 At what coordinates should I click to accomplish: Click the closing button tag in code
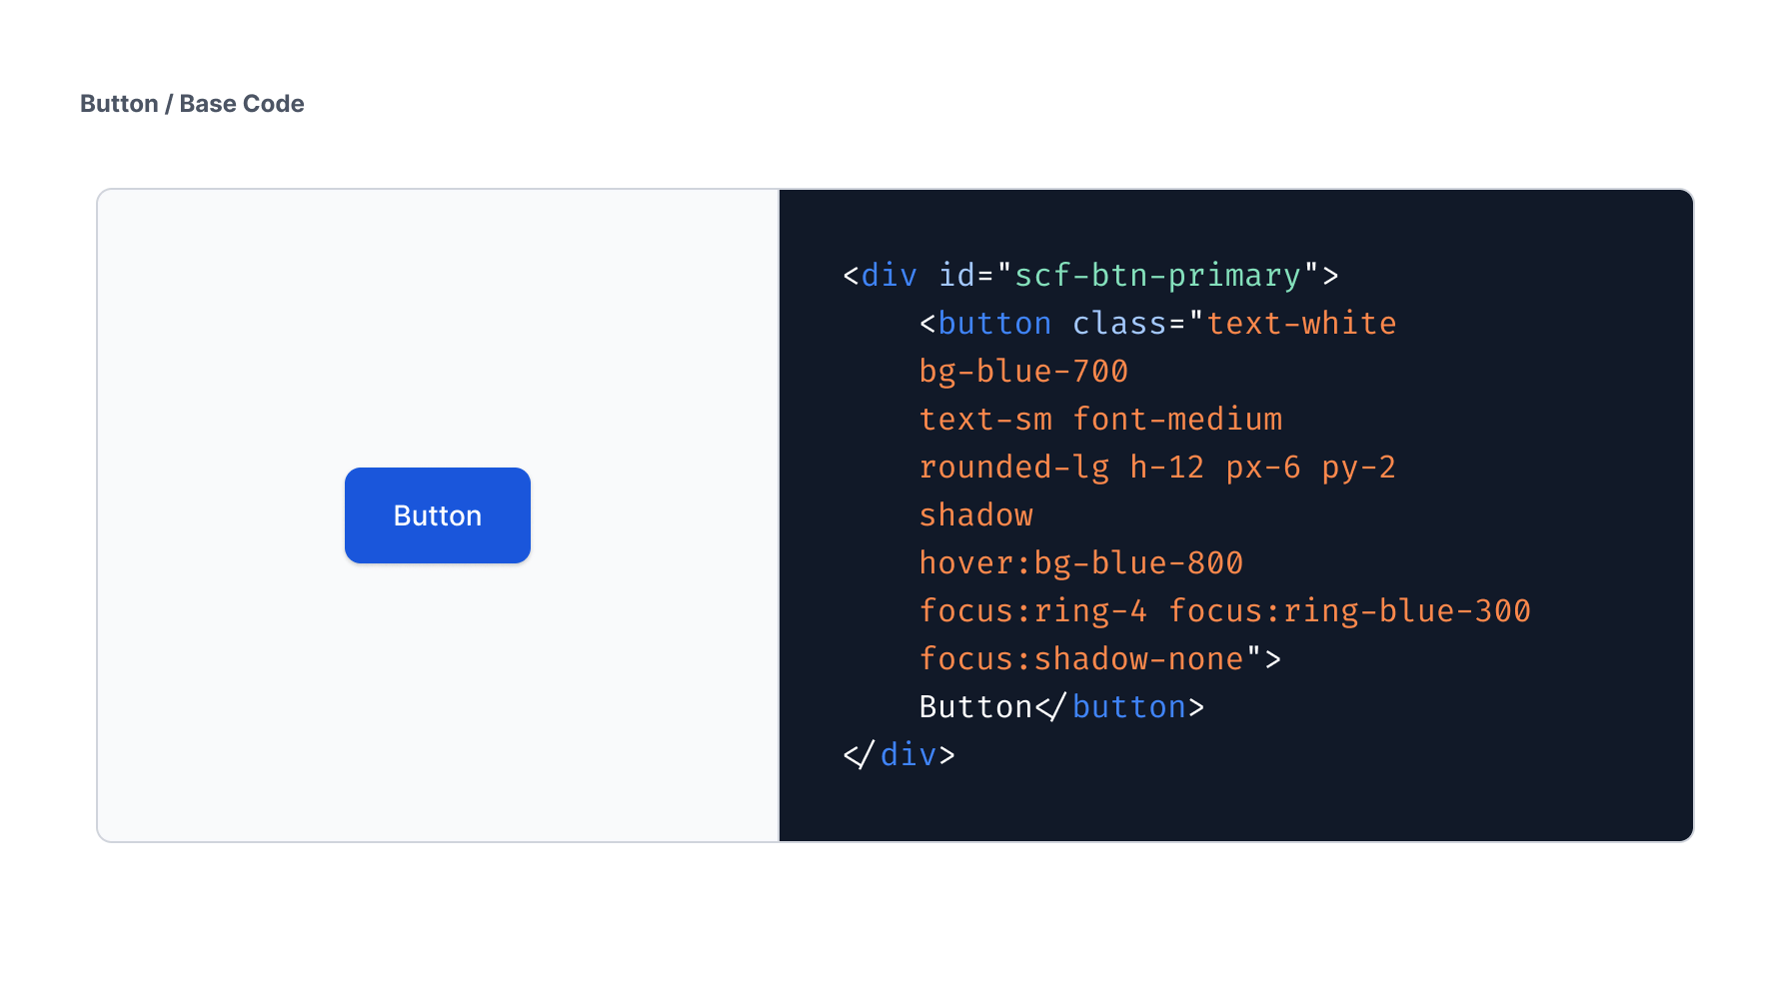(x=1128, y=707)
